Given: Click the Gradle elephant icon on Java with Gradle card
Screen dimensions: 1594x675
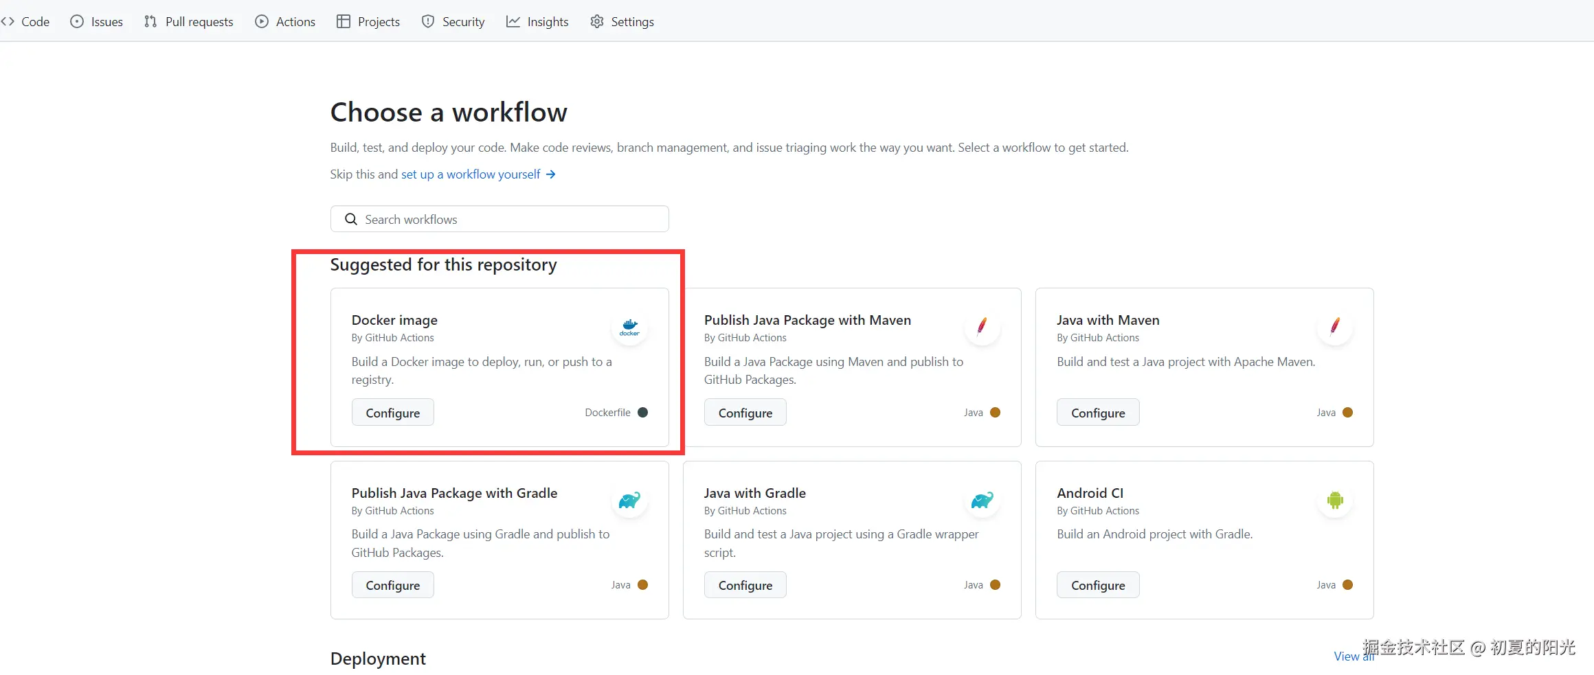Looking at the screenshot, I should click(982, 500).
